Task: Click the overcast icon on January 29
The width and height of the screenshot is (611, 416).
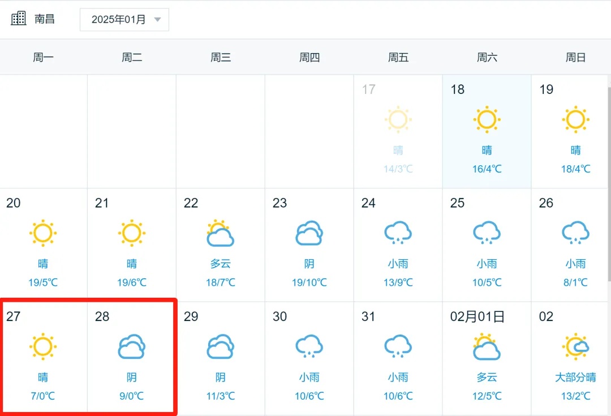Action: point(220,346)
